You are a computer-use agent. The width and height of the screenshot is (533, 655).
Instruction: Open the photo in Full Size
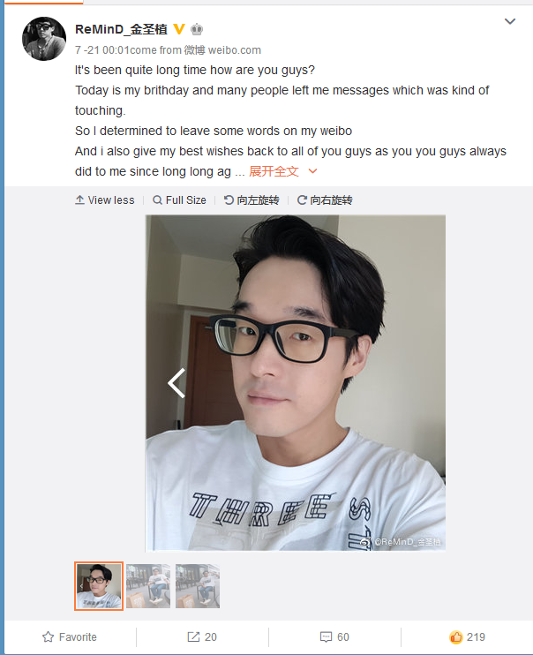coord(179,200)
